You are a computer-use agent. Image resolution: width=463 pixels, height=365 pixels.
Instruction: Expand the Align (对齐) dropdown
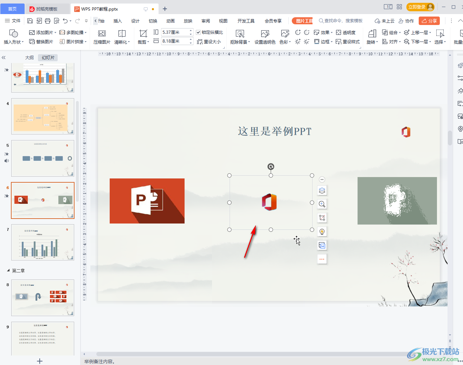tap(392, 42)
